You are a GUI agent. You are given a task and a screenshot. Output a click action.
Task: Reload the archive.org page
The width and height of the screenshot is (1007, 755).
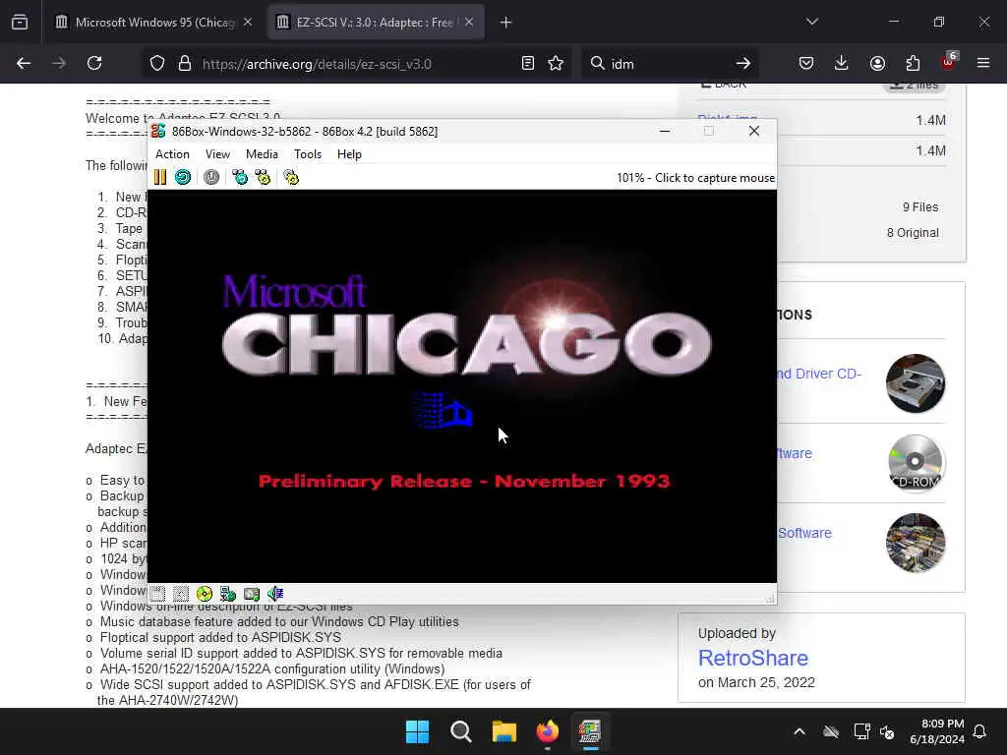[x=94, y=63]
